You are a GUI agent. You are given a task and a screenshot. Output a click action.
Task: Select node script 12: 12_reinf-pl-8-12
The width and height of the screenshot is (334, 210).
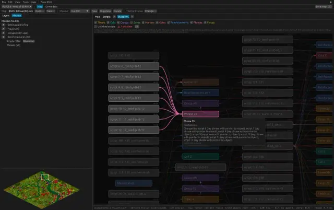(x=134, y=130)
